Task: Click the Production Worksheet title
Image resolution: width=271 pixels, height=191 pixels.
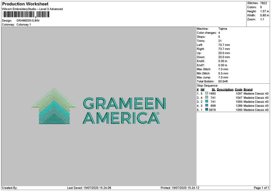Action: [x=25, y=4]
